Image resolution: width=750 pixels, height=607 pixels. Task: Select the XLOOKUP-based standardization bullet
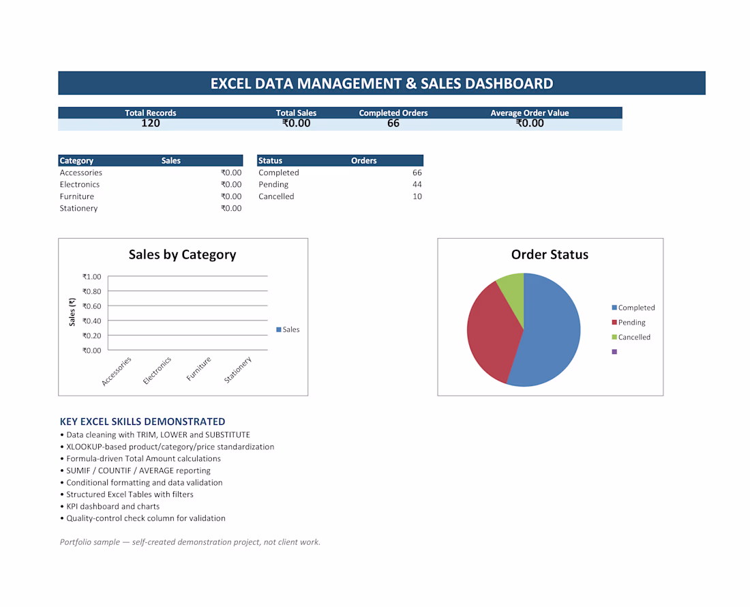168,447
